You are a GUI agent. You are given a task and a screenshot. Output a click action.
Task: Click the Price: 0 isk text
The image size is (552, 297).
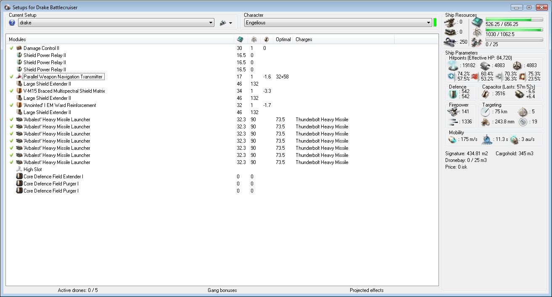coord(456,167)
